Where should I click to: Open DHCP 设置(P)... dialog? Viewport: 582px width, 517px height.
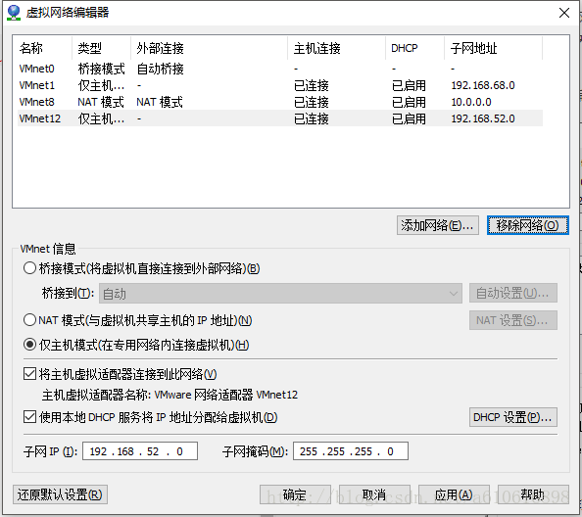click(x=513, y=417)
